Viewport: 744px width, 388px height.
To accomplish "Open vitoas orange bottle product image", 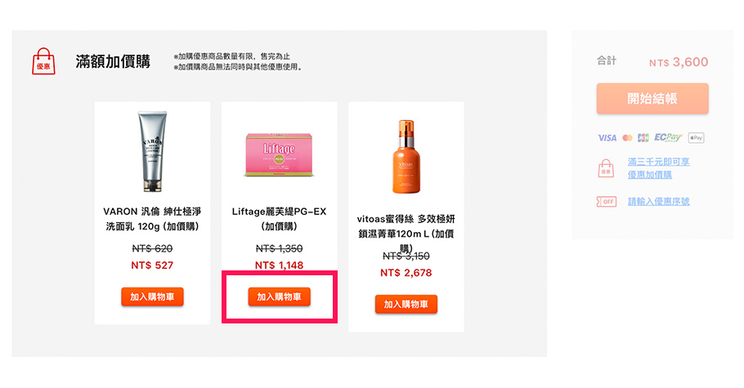I will 406,157.
